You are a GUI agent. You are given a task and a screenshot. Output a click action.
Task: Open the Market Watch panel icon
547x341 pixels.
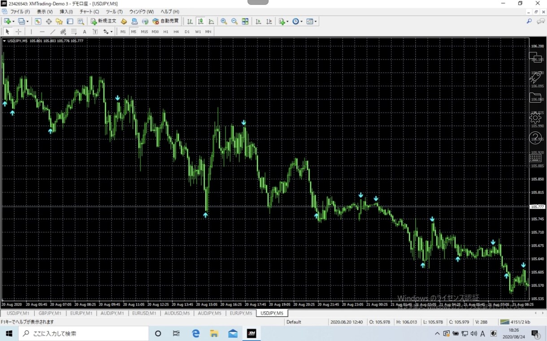(38, 21)
